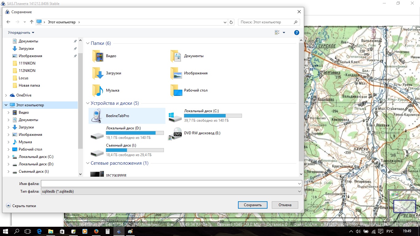Collapse the Папки (6) group
420x236 pixels.
[88, 43]
